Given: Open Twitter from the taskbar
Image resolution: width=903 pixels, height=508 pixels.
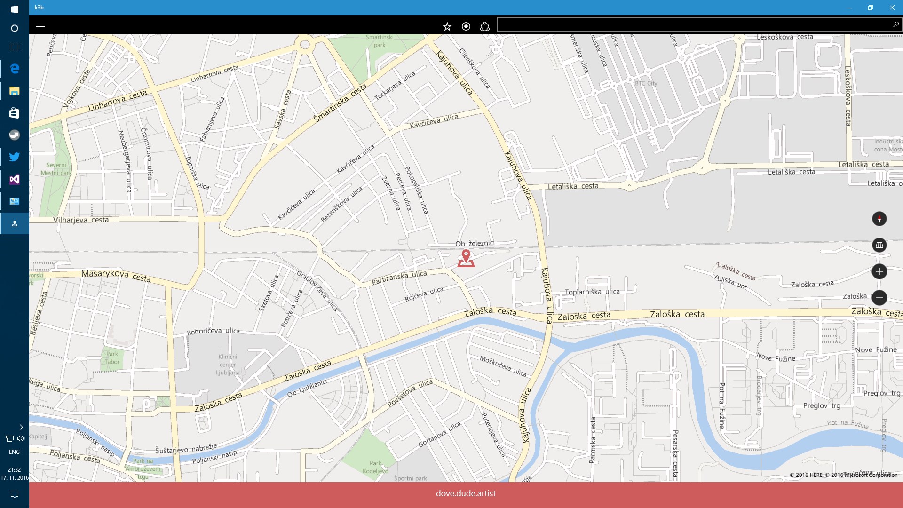Looking at the screenshot, I should (14, 157).
